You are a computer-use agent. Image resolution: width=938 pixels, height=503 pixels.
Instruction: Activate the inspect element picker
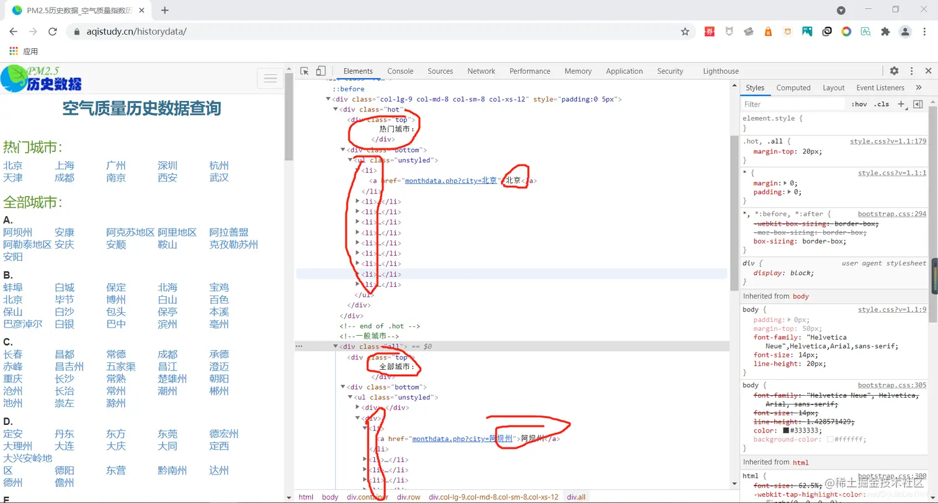305,71
